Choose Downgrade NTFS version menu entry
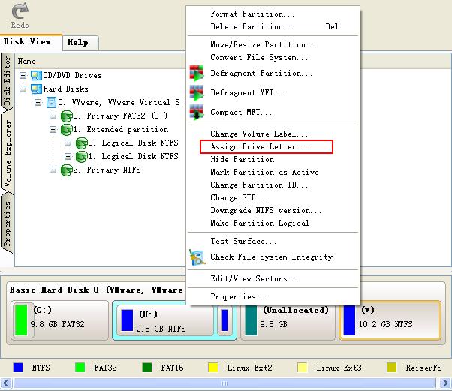 click(x=273, y=210)
